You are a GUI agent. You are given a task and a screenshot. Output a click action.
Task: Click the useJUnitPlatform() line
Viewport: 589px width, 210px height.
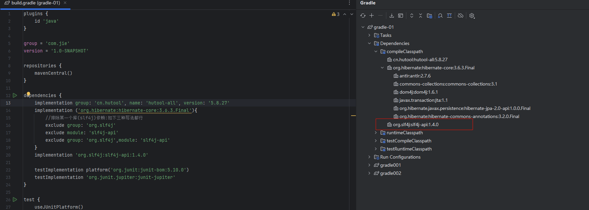(x=59, y=207)
